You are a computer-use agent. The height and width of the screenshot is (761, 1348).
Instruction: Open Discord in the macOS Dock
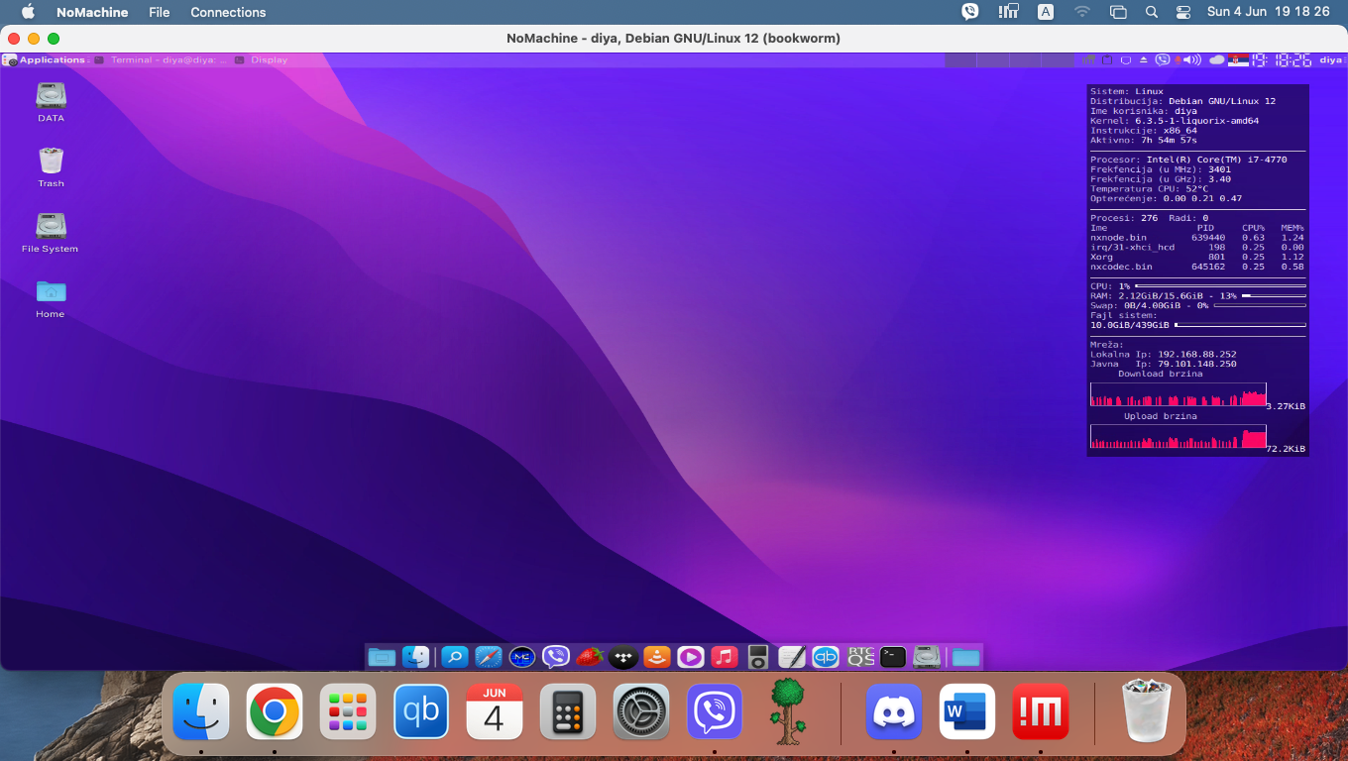(x=894, y=711)
